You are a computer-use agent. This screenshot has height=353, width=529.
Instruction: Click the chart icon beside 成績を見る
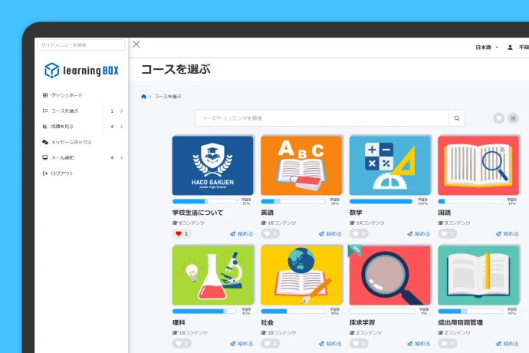pos(45,127)
